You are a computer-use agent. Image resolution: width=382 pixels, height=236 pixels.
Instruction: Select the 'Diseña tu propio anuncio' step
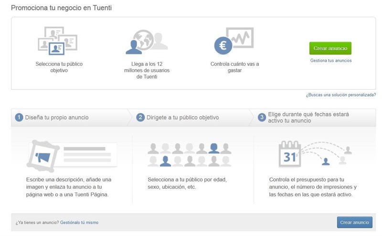coord(56,117)
